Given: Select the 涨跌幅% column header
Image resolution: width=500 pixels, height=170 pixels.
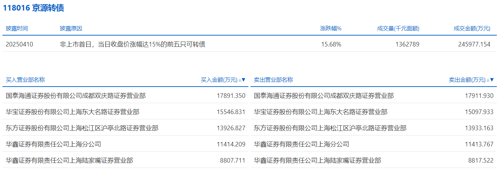Looking at the screenshot, I should 331,29.
